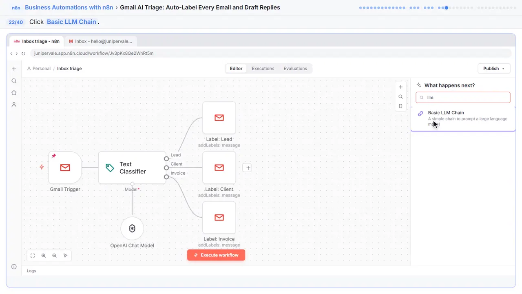Switch to the Executions tab
The height and width of the screenshot is (294, 522).
[x=263, y=69]
